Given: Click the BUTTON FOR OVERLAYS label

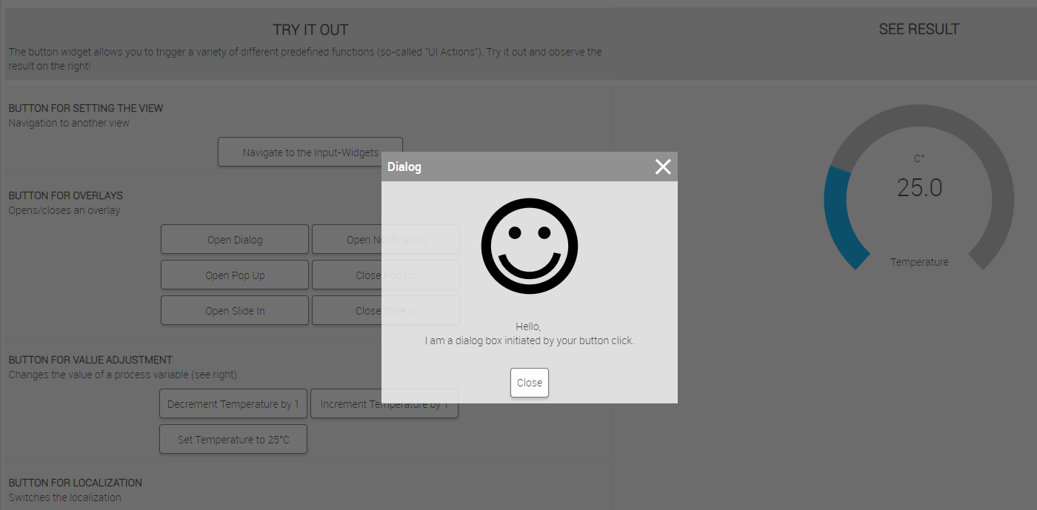Looking at the screenshot, I should (66, 195).
